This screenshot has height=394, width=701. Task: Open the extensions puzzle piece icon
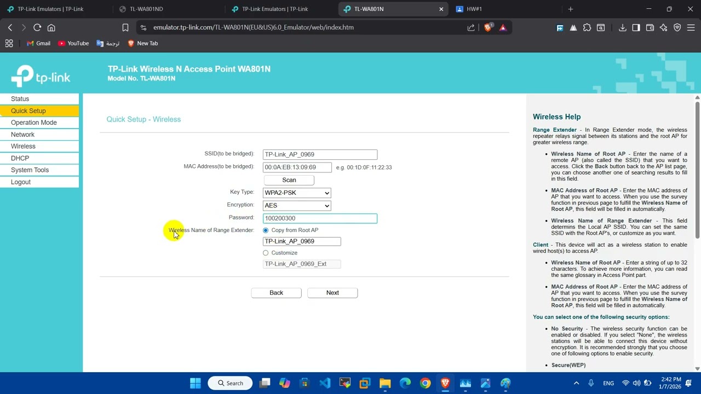click(587, 27)
